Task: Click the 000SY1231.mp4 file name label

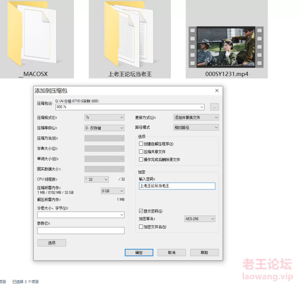Action: coord(227,74)
